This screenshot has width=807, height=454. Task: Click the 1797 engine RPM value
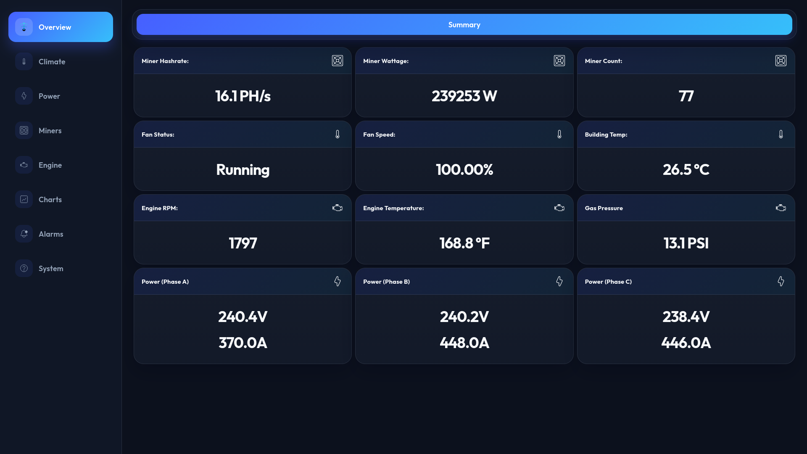[243, 243]
